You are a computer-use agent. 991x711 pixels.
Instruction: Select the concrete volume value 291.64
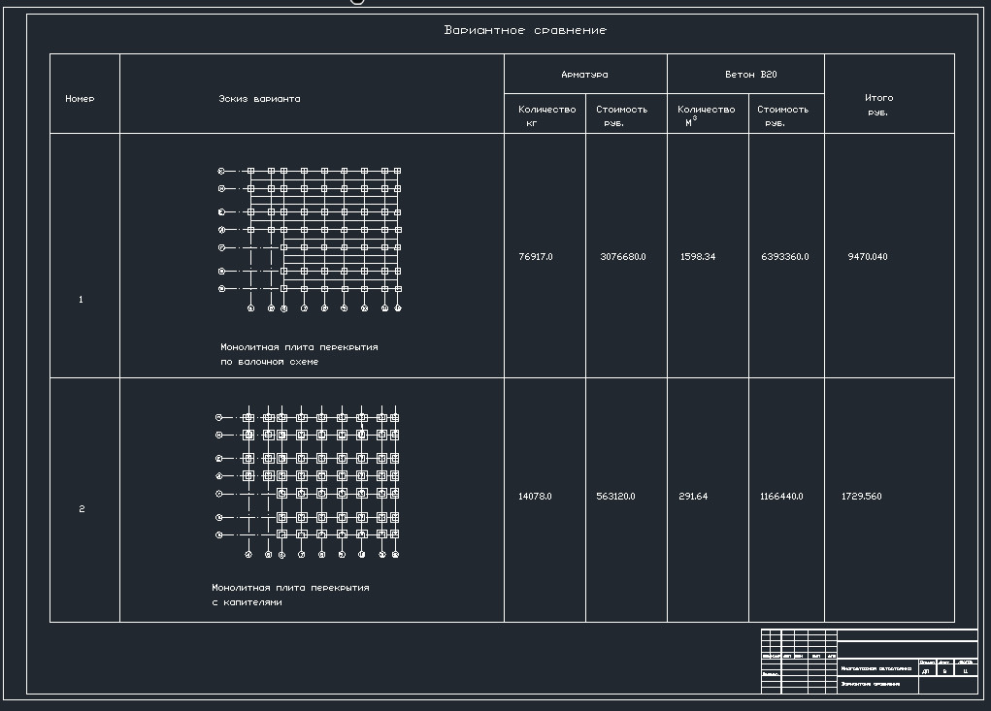point(693,497)
